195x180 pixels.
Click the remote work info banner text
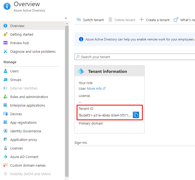click(140, 39)
